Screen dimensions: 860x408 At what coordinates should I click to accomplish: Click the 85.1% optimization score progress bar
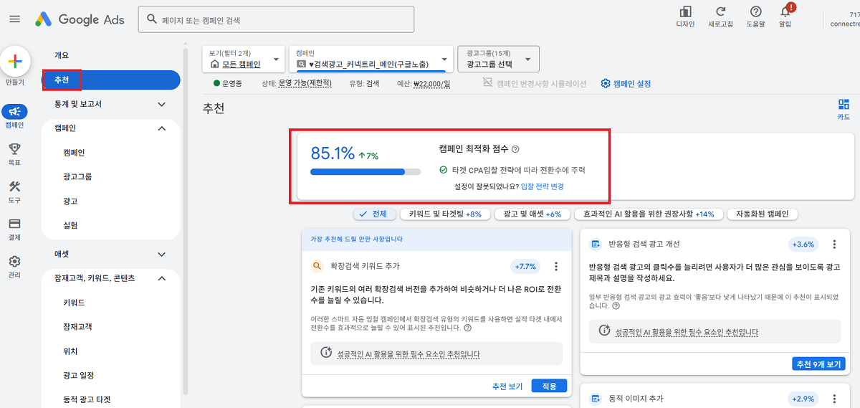click(366, 172)
